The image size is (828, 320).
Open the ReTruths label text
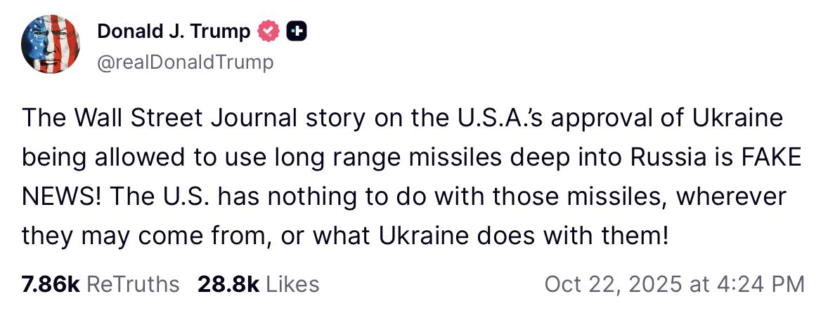tap(133, 284)
